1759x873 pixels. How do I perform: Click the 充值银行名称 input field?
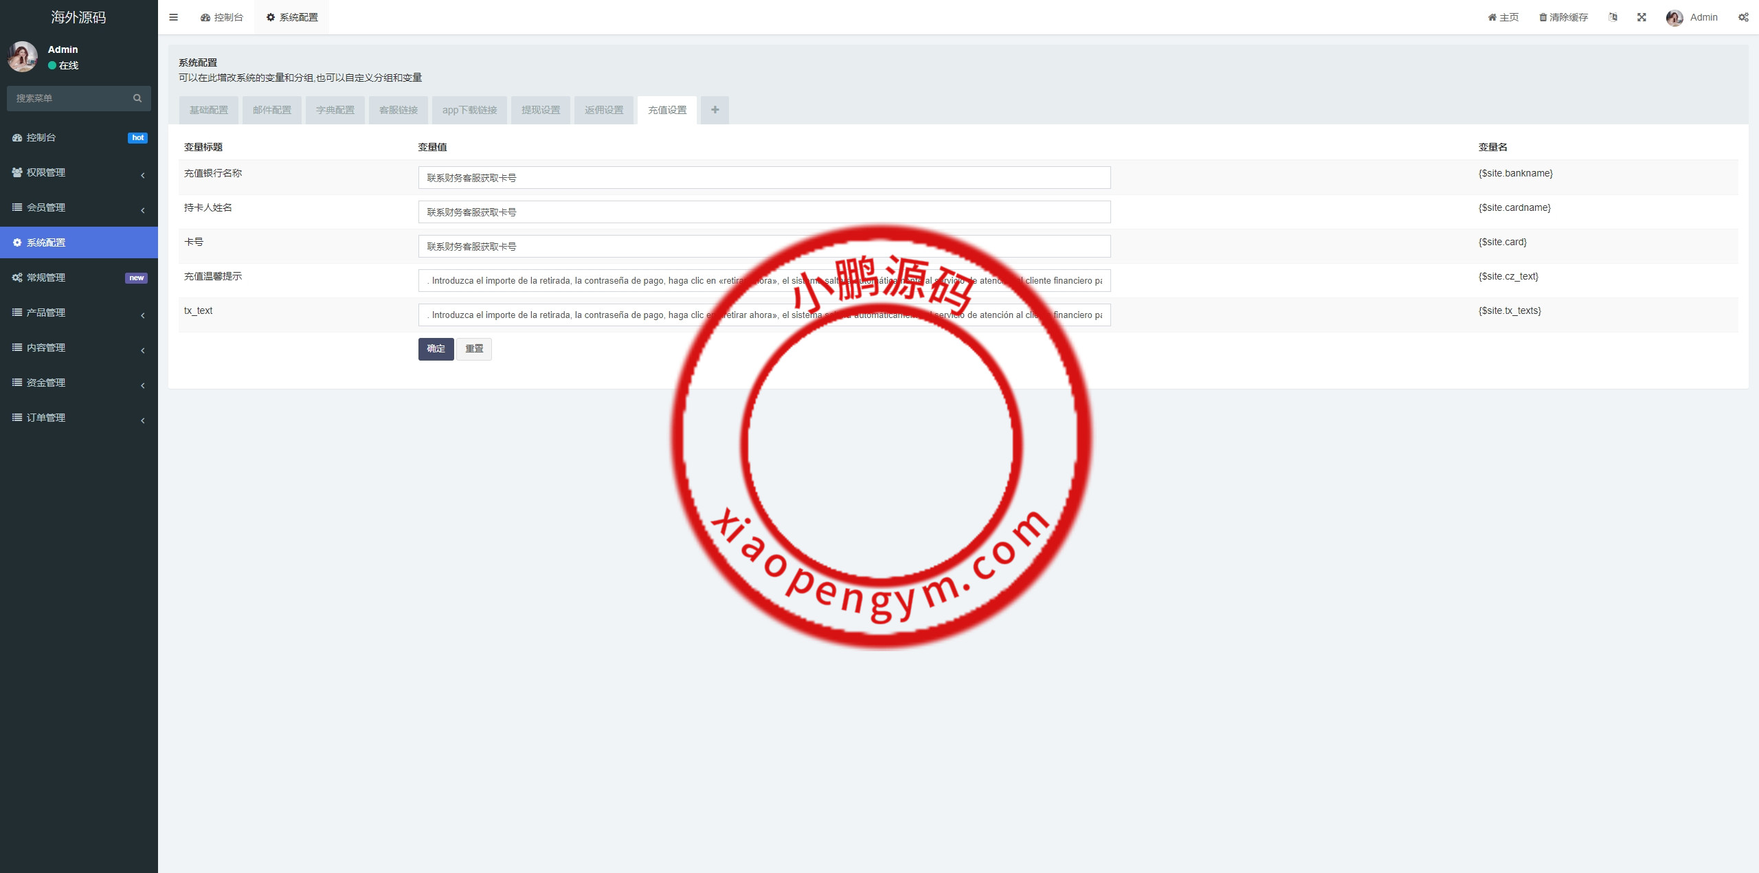pyautogui.click(x=764, y=178)
